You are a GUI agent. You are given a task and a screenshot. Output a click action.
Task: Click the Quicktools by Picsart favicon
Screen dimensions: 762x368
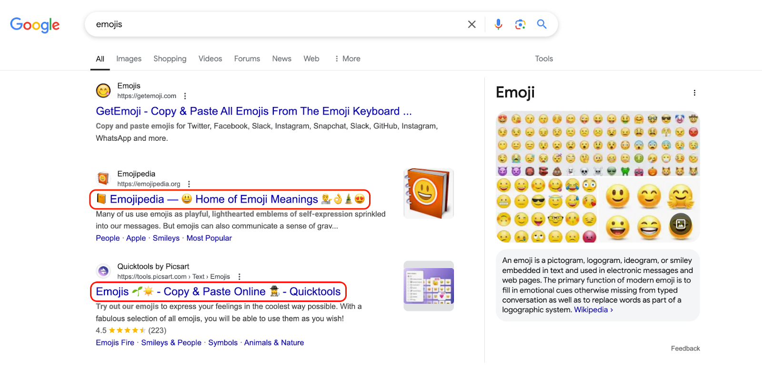tap(103, 271)
